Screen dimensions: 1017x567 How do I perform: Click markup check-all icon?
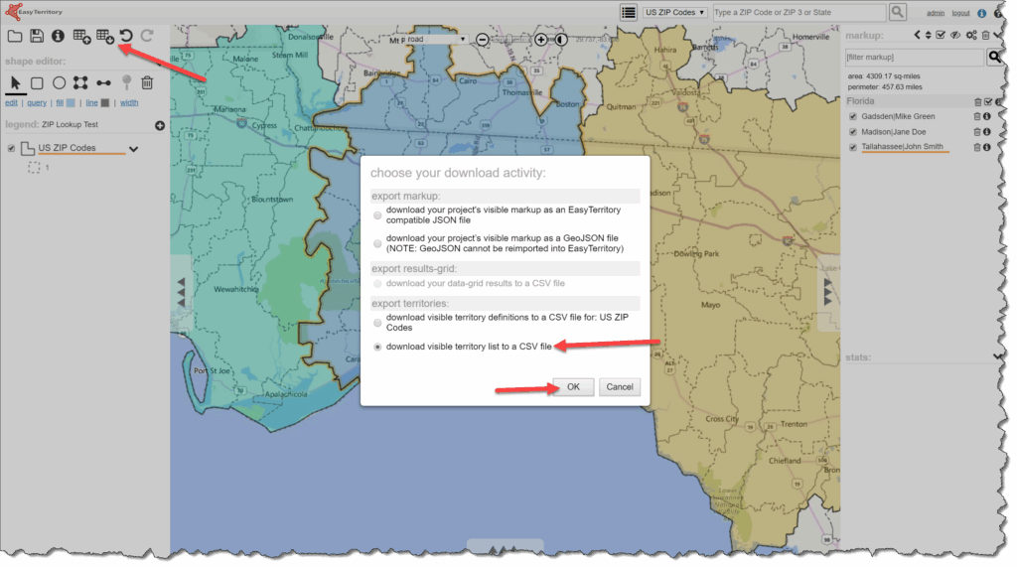(941, 35)
